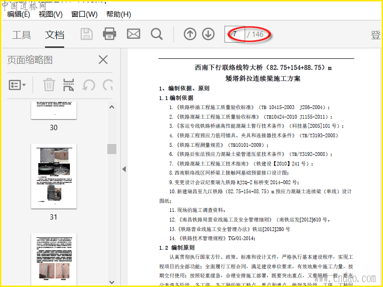Screen dimensions: 383x287
Task: Open the 视图(V) menu
Action: 51,14
